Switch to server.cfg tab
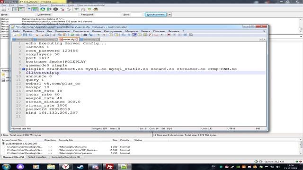The width and height of the screenshot is (303, 170). [x=69, y=39]
